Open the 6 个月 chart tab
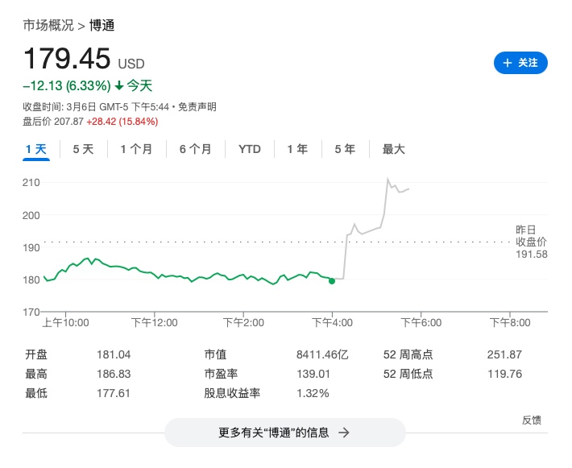This screenshot has height=468, width=572. [196, 149]
